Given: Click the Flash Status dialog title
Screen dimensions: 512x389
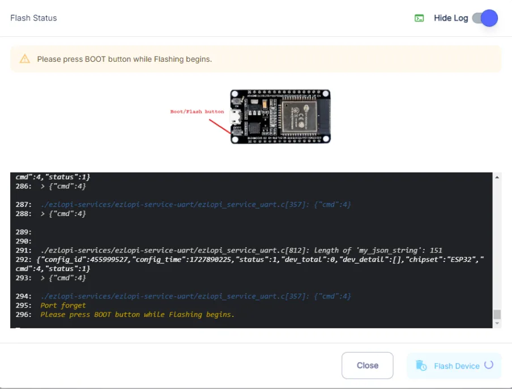Looking at the screenshot, I should pos(33,18).
